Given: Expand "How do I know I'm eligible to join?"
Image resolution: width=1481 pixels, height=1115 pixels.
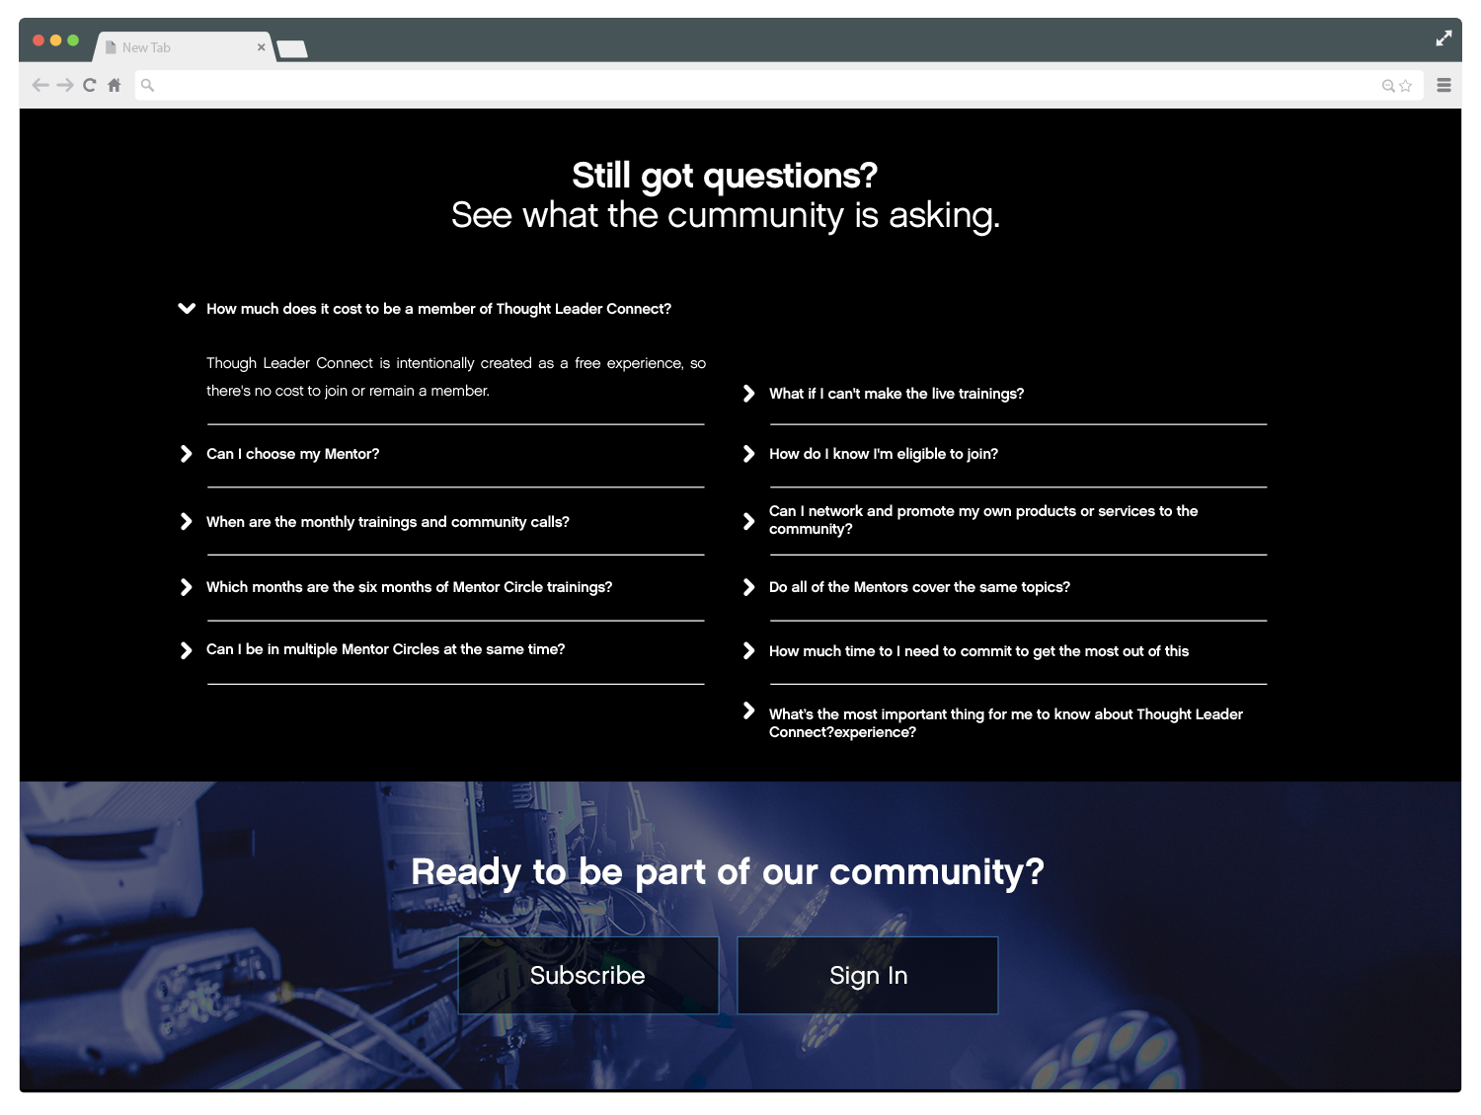Looking at the screenshot, I should pyautogui.click(x=883, y=454).
